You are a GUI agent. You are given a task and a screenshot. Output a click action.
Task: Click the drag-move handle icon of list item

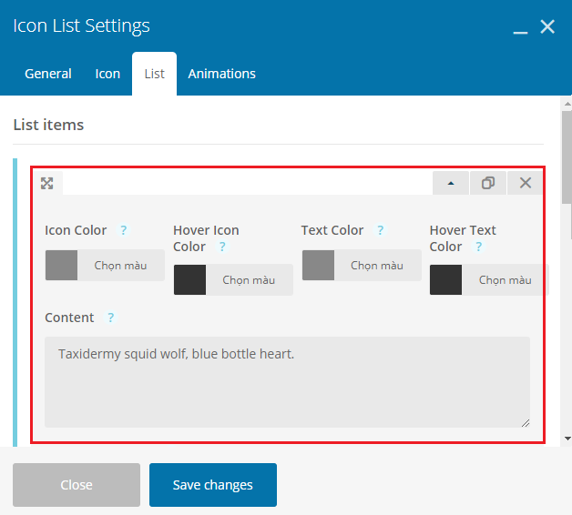click(47, 183)
